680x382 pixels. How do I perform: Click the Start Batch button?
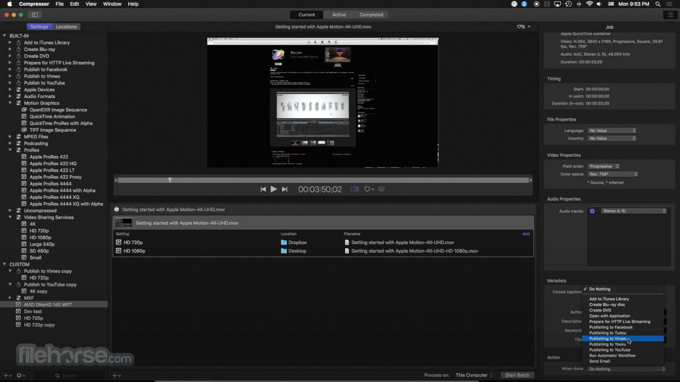(x=517, y=375)
